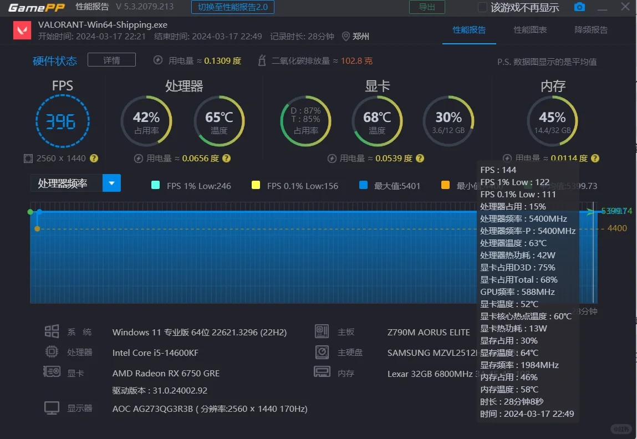Click help icon next to 2560 x 1440

pyautogui.click(x=94, y=159)
